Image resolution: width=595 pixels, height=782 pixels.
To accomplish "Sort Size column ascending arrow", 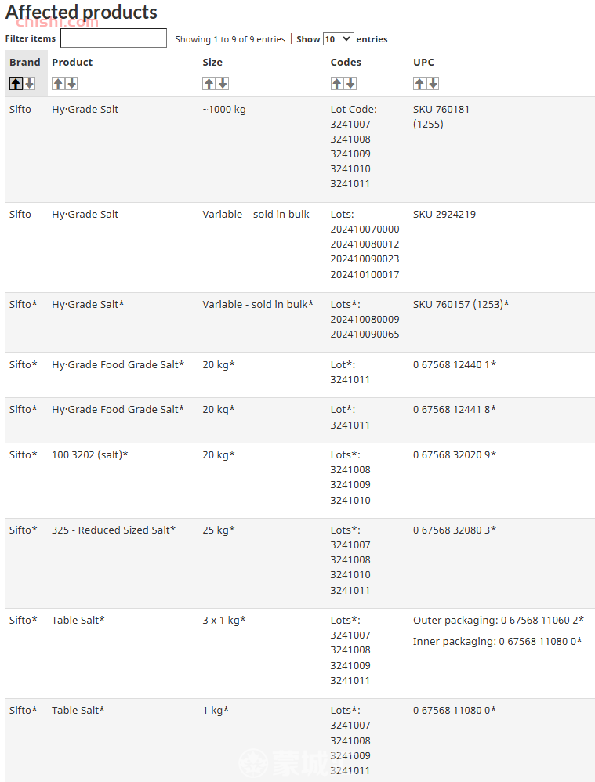I will (209, 83).
